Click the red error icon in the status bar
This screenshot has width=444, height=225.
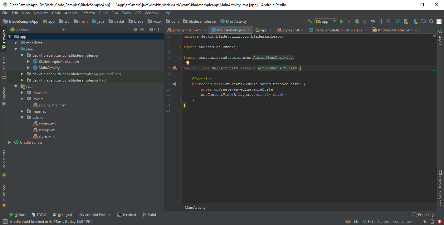pyautogui.click(x=439, y=222)
